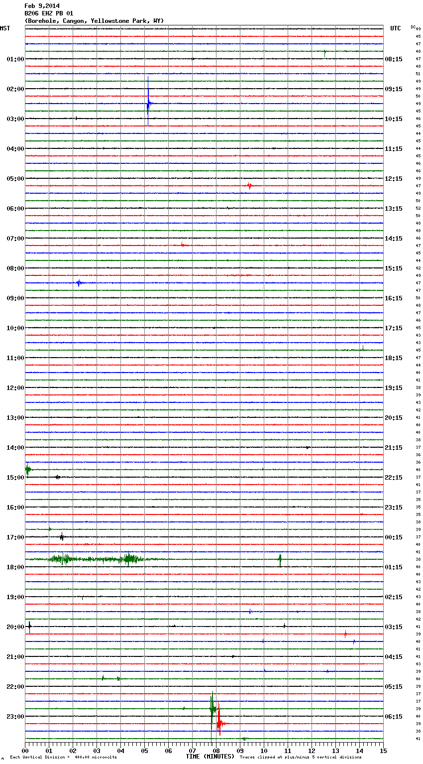Screen dimensions: 423x764
Task: Click the "16:15" UTC time label
Action: [394, 298]
